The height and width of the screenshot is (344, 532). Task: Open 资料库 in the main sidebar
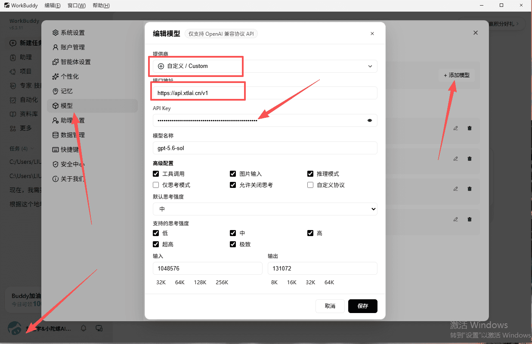tap(24, 114)
